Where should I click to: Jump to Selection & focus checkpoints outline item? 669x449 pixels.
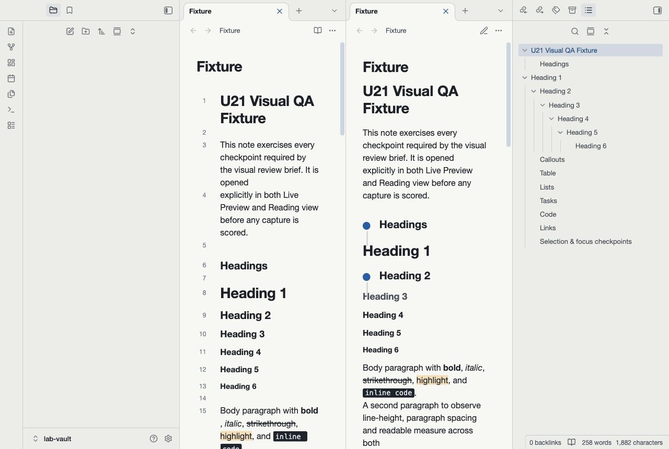click(585, 242)
